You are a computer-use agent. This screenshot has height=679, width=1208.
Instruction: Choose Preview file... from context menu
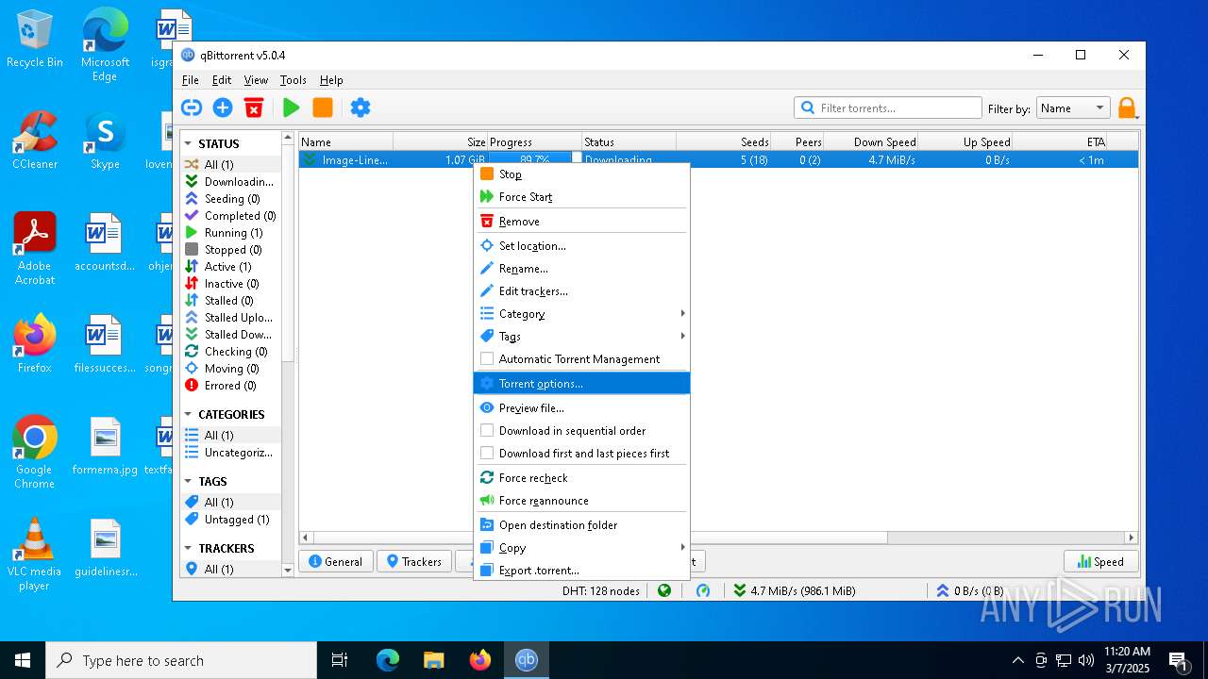pos(581,407)
